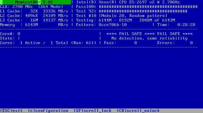The height and width of the screenshot is (113, 203).
Task: Click the Testing range 6144M - 8192M
Action: pos(115,20)
